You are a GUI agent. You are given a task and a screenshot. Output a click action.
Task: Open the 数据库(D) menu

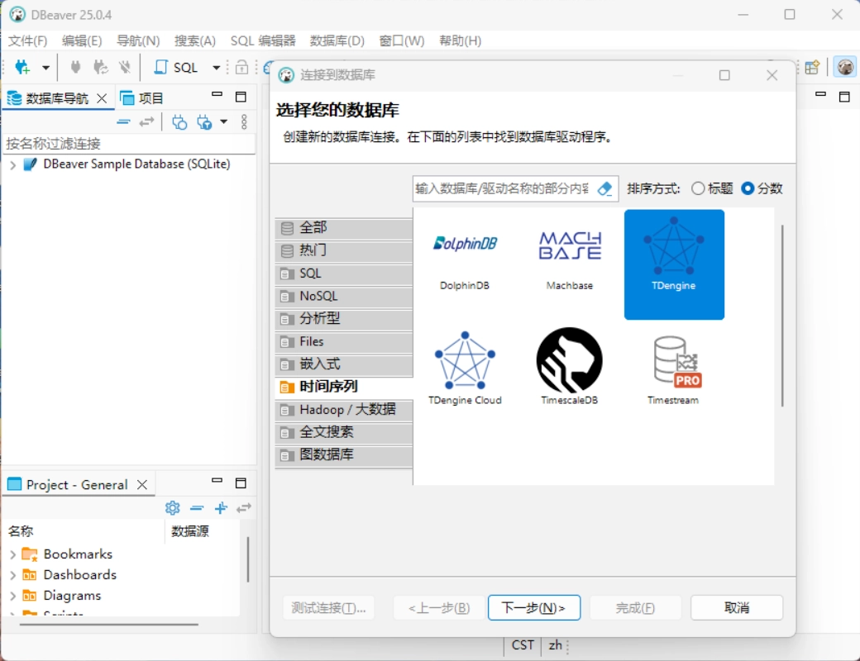337,40
